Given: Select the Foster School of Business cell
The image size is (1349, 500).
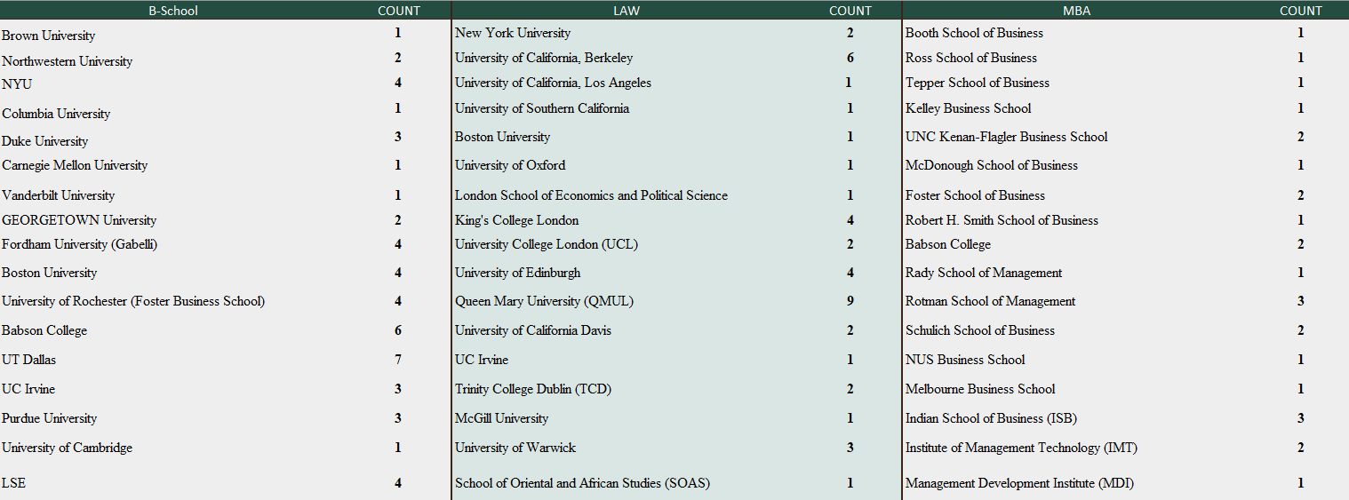Looking at the screenshot, I should pos(975,195).
